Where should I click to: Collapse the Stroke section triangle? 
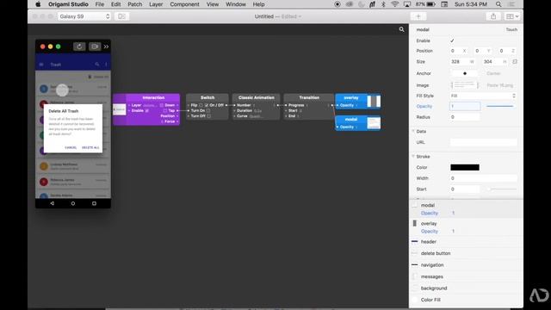(413, 156)
